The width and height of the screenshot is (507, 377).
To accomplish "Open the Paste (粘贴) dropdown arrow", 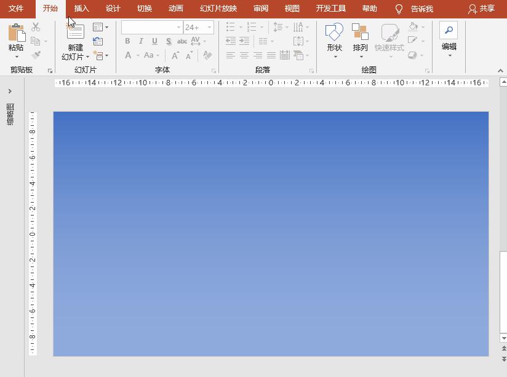I will (x=15, y=56).
